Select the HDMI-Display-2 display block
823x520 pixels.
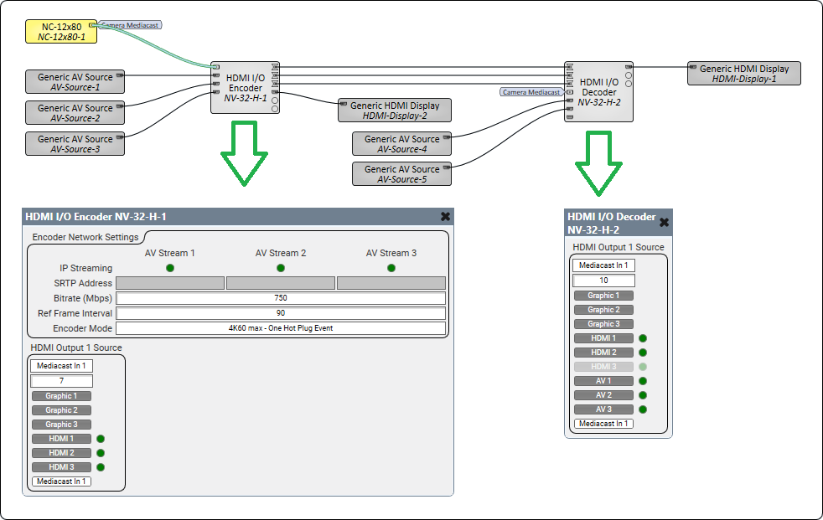click(395, 111)
